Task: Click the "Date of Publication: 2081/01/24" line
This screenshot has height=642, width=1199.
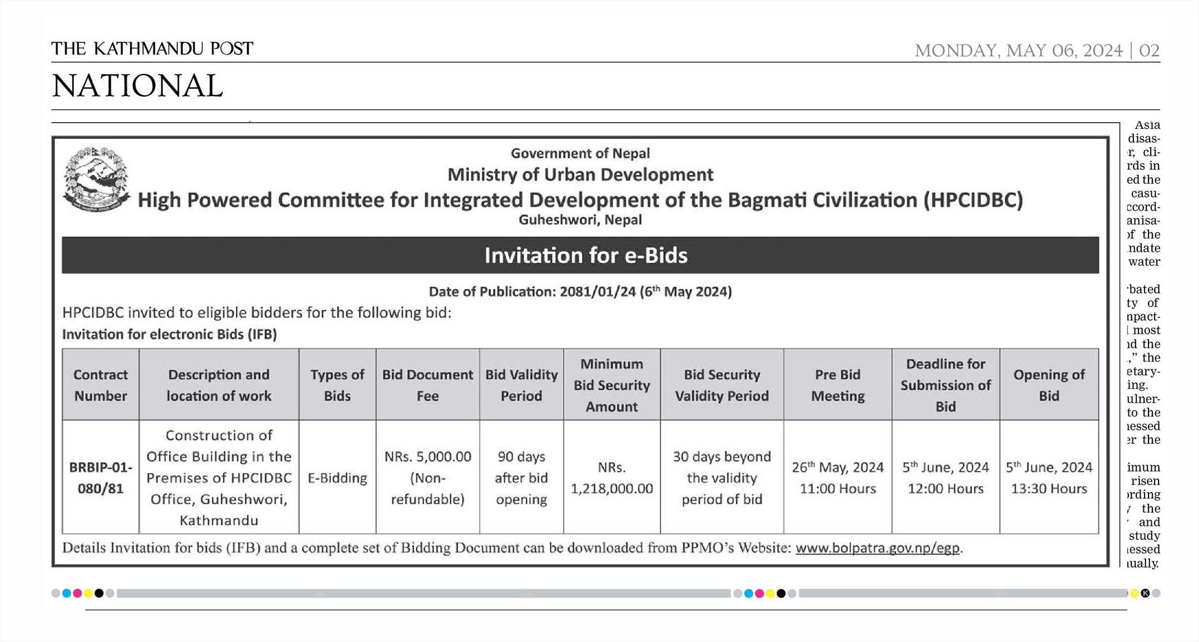Action: [x=580, y=292]
